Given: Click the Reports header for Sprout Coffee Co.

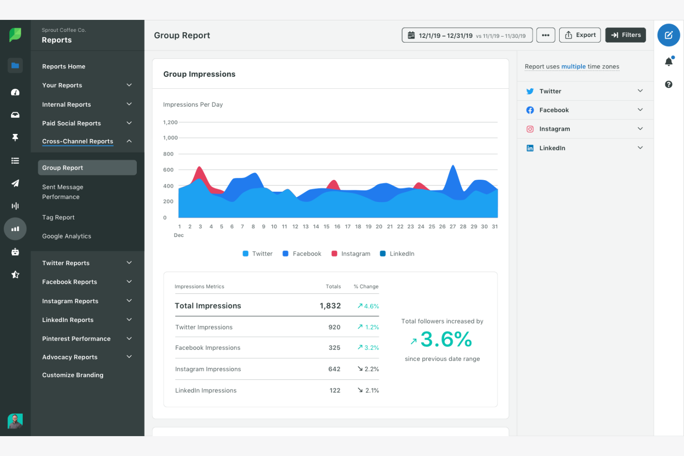Looking at the screenshot, I should point(57,40).
